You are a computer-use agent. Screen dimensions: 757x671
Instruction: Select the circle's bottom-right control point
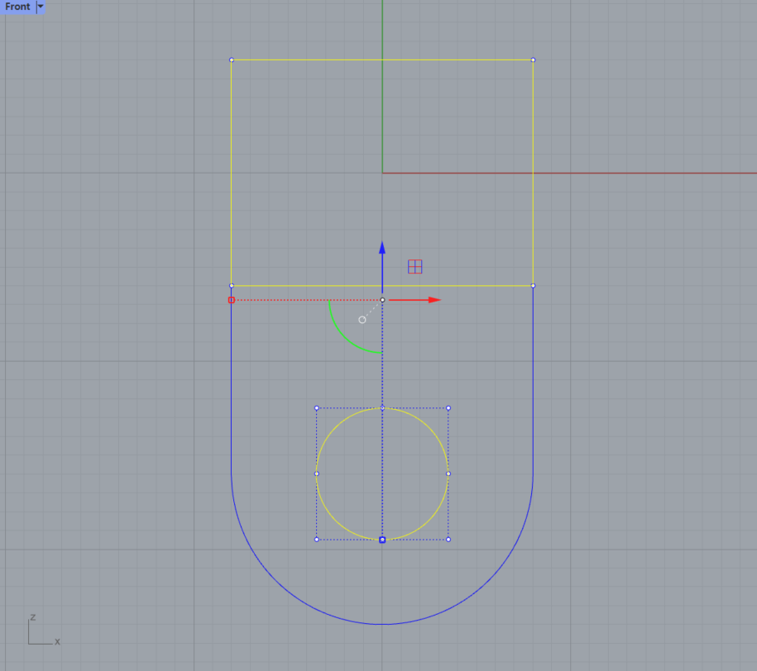(448, 540)
